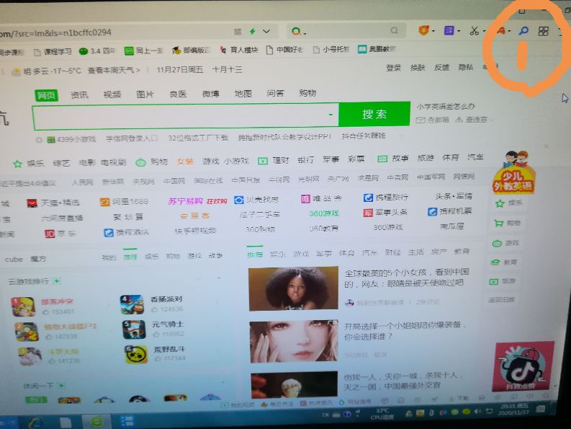Image resolution: width=571 pixels, height=429 pixels.
Task: Open the orange shield security icon
Action: point(424,30)
